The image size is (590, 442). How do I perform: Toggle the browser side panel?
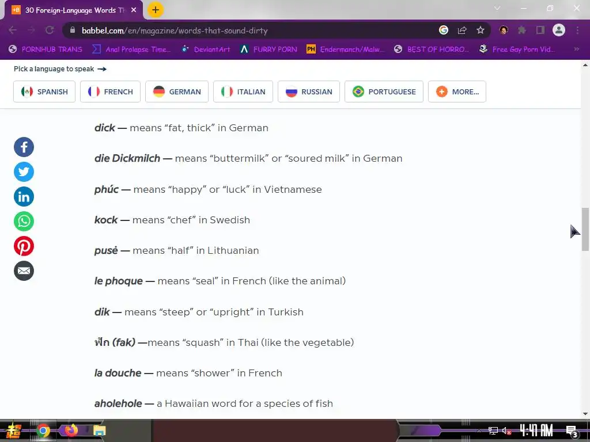click(540, 30)
